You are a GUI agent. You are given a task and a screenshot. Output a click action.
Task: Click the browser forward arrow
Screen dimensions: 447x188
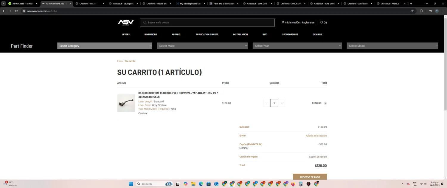(10, 11)
